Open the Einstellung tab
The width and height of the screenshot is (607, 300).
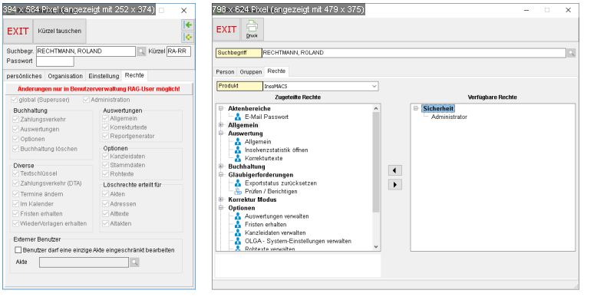pos(104,76)
